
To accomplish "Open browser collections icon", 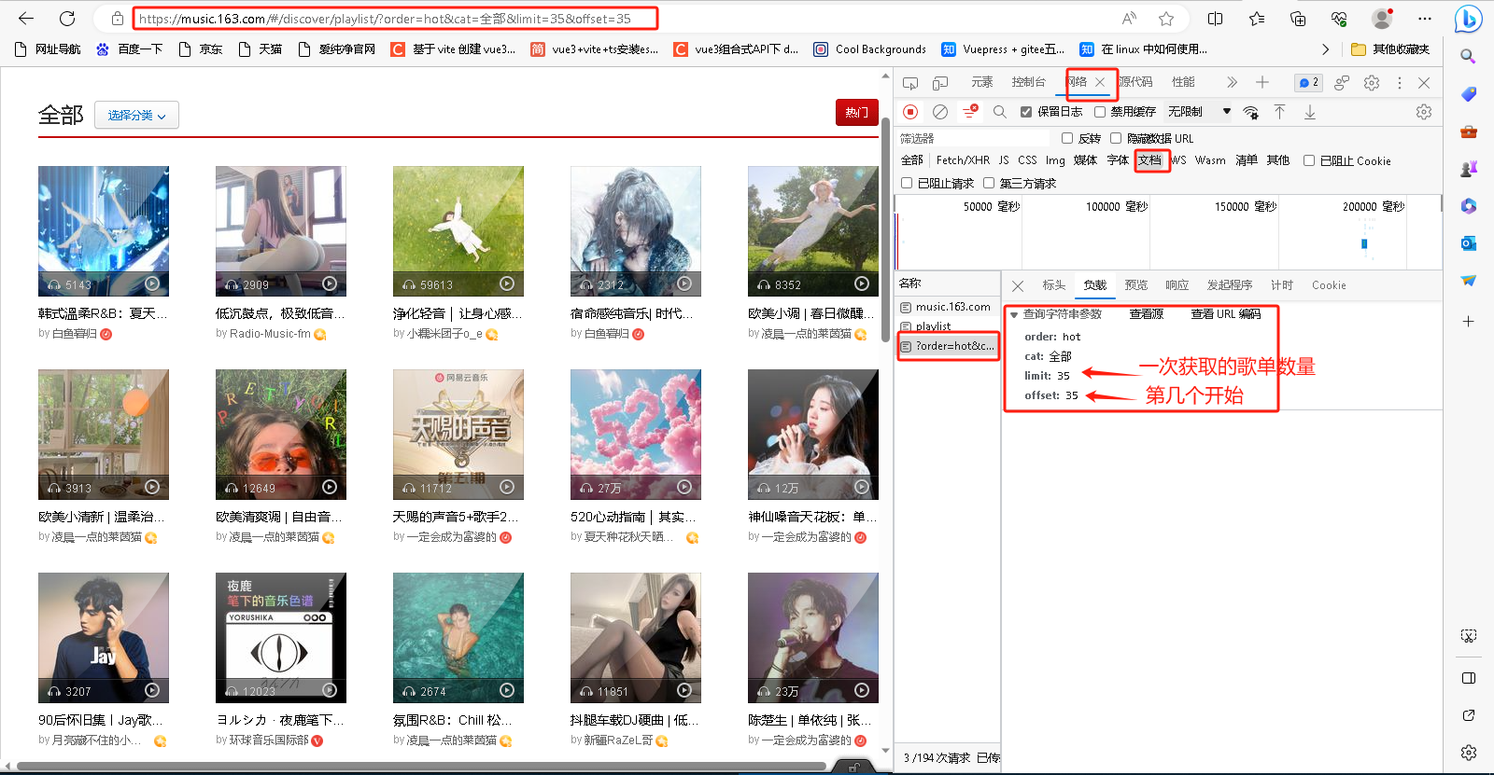I will coord(1298,18).
